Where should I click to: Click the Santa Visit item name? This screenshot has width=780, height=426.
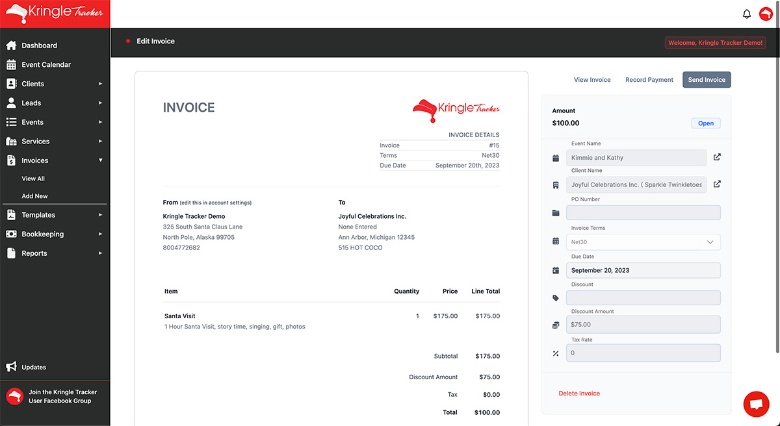(180, 316)
